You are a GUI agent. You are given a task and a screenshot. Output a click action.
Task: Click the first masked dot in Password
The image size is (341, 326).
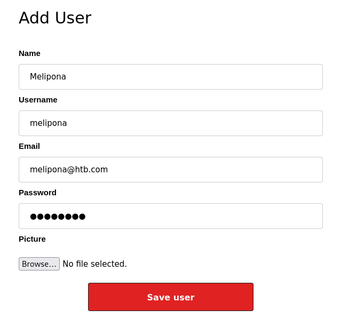pos(33,217)
